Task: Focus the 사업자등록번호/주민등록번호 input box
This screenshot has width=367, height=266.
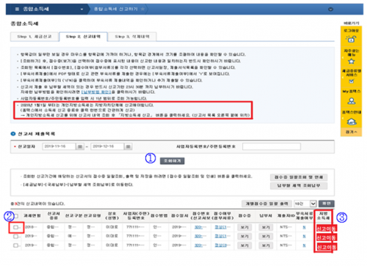Action: click(x=272, y=147)
